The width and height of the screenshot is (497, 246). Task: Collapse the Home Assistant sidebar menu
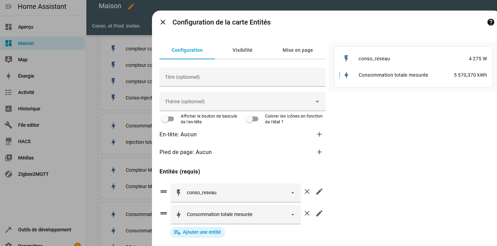click(9, 6)
